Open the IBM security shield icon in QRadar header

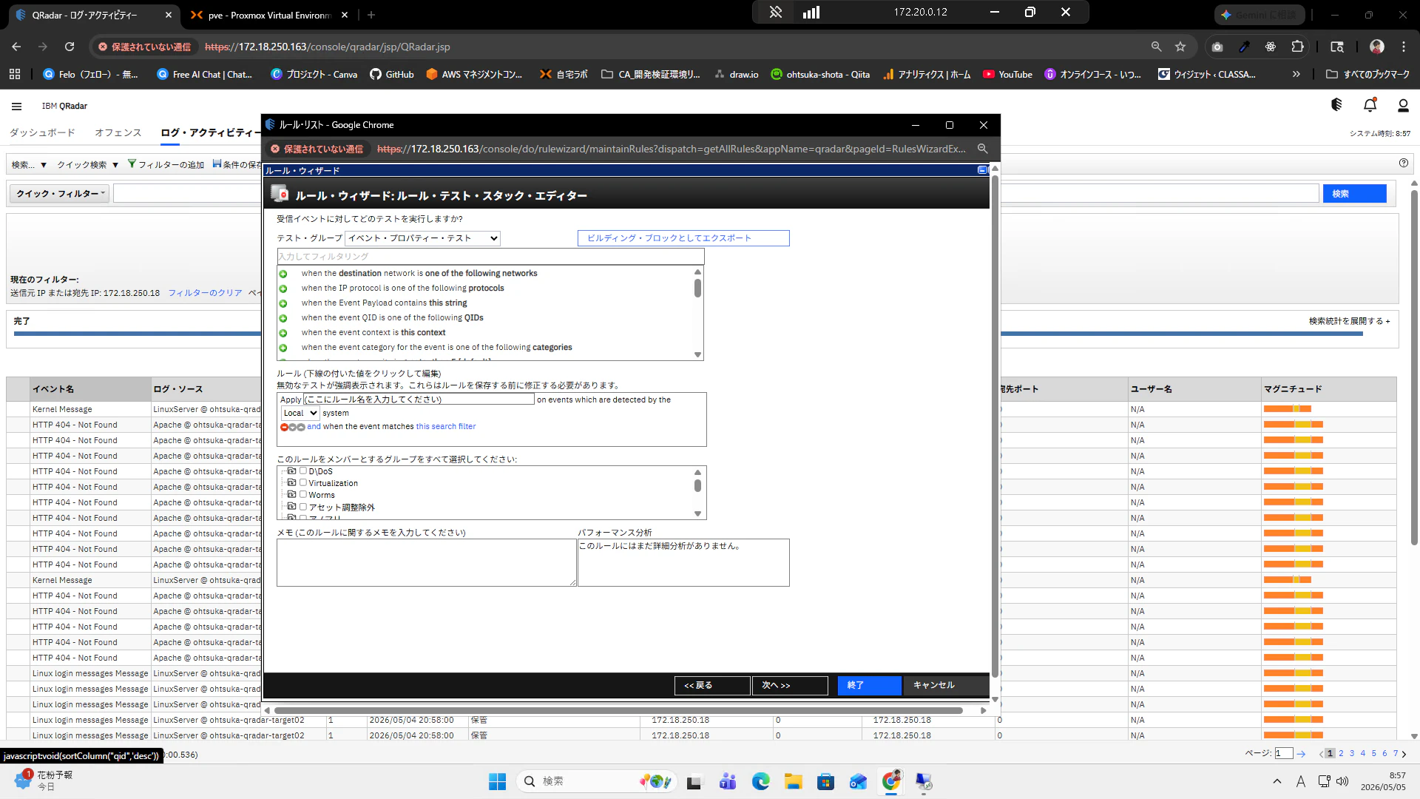pos(1336,105)
